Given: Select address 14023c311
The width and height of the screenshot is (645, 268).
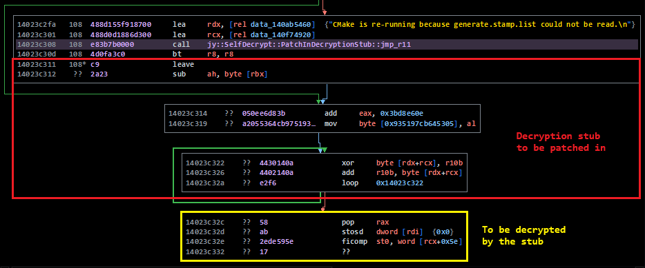Looking at the screenshot, I should [x=35, y=65].
